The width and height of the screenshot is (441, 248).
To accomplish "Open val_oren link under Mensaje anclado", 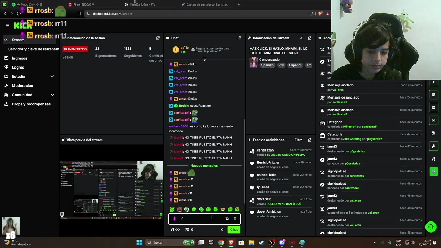I will pyautogui.click(x=338, y=90).
